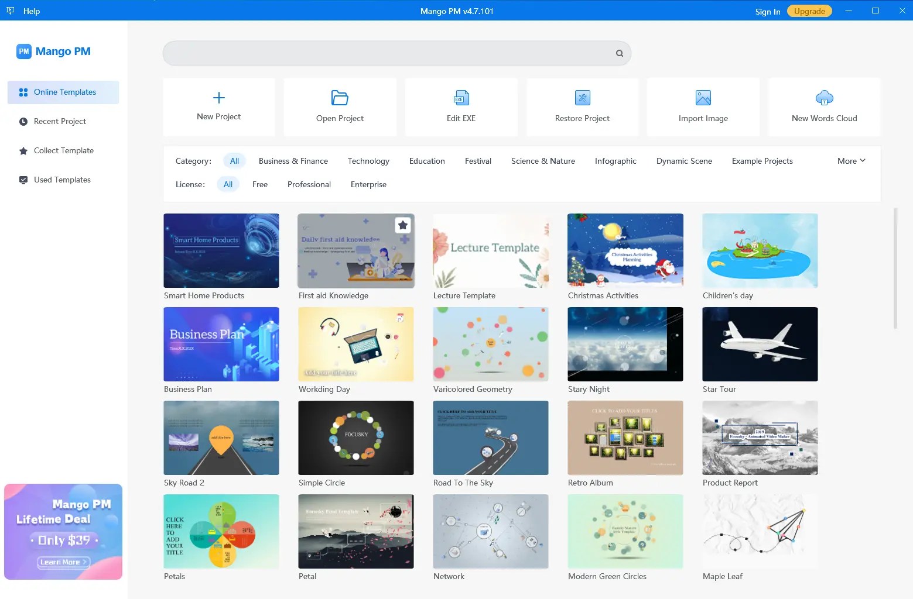The height and width of the screenshot is (599, 913).
Task: Open the Help menu
Action: coord(32,11)
